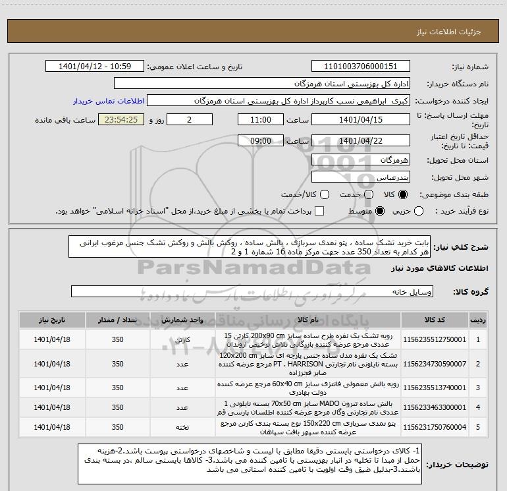Click the price validity time 09:00

click(261, 140)
